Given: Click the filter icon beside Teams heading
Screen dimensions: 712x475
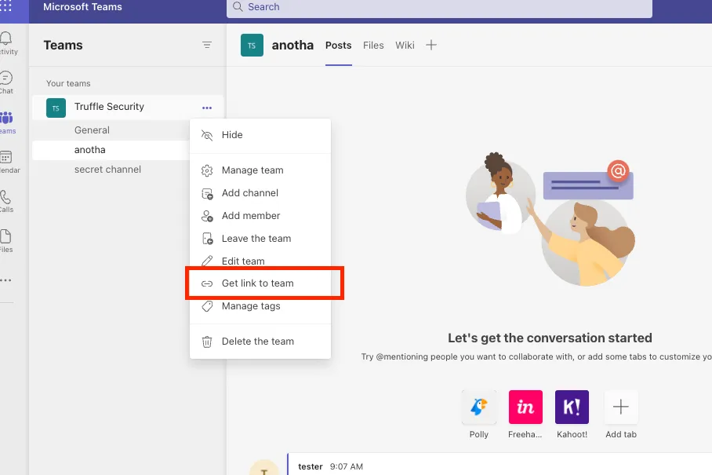Looking at the screenshot, I should pos(207,45).
